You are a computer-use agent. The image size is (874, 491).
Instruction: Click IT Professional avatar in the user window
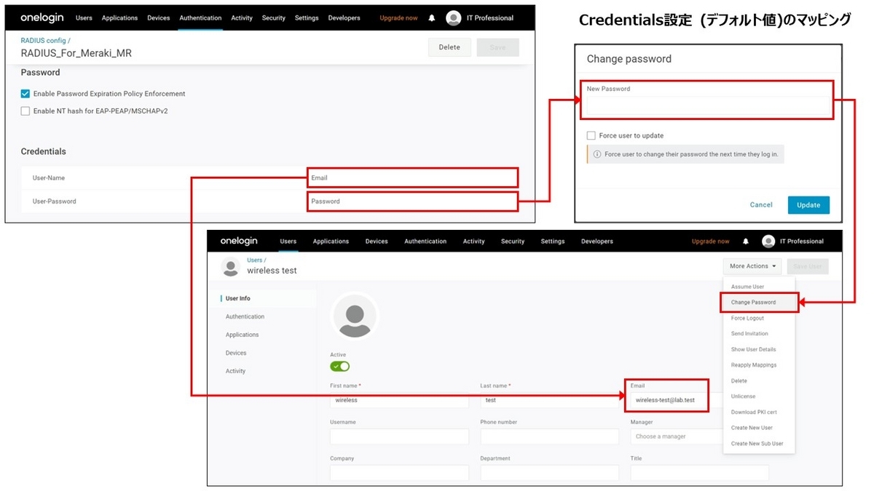point(768,241)
